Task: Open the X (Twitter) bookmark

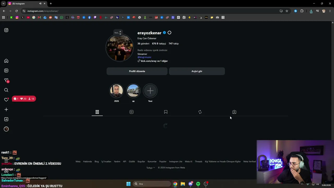Action: [22, 17]
